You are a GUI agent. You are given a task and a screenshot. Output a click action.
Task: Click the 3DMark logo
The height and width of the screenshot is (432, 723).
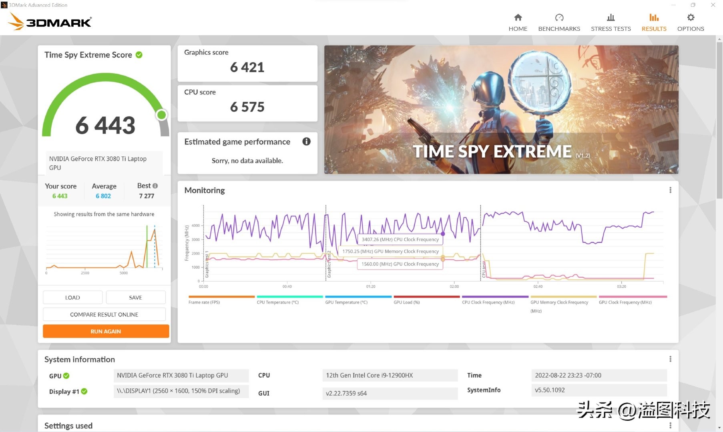(x=50, y=22)
